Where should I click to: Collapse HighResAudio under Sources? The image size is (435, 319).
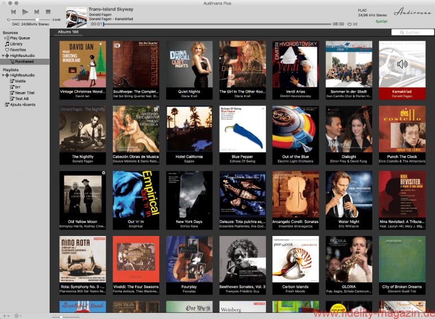(x=3, y=56)
